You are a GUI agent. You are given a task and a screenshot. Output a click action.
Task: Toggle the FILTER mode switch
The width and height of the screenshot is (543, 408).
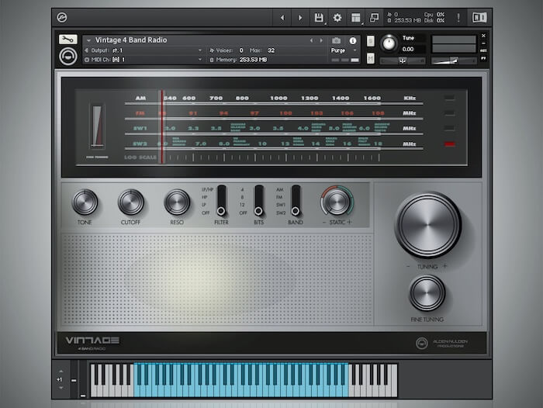pos(221,201)
